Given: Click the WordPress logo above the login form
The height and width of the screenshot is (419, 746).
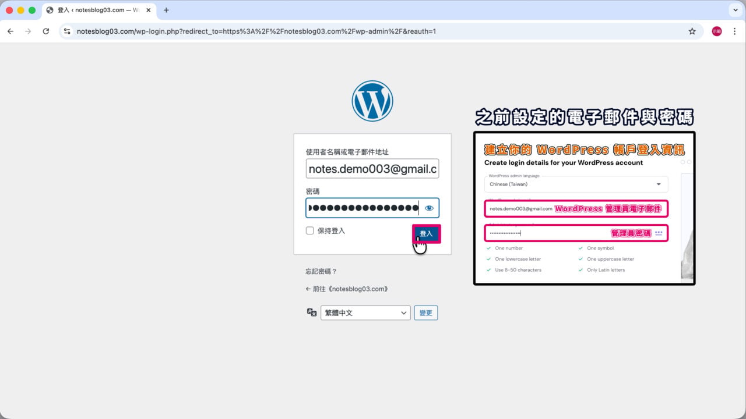Looking at the screenshot, I should [372, 101].
